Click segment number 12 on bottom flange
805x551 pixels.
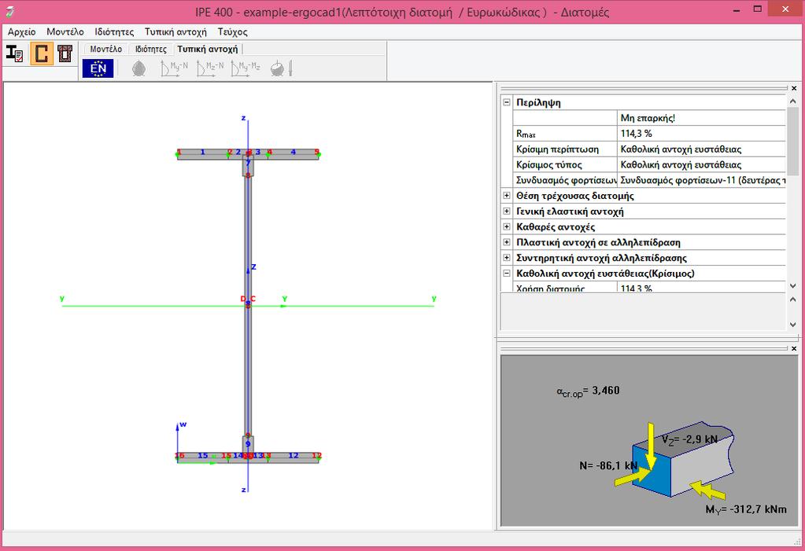click(x=294, y=455)
